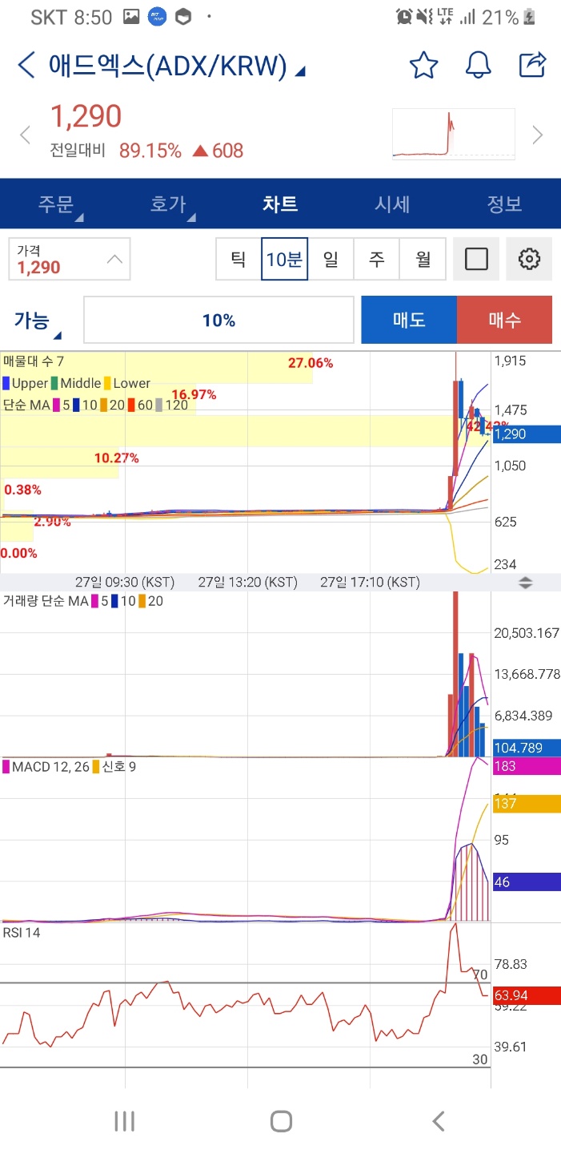Tap 매수 buy button
The height and width of the screenshot is (1154, 561).
[x=504, y=320]
